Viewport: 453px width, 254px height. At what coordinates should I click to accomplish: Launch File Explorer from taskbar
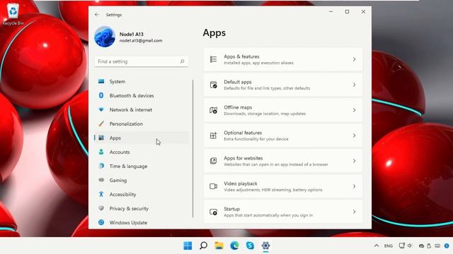tap(219, 246)
